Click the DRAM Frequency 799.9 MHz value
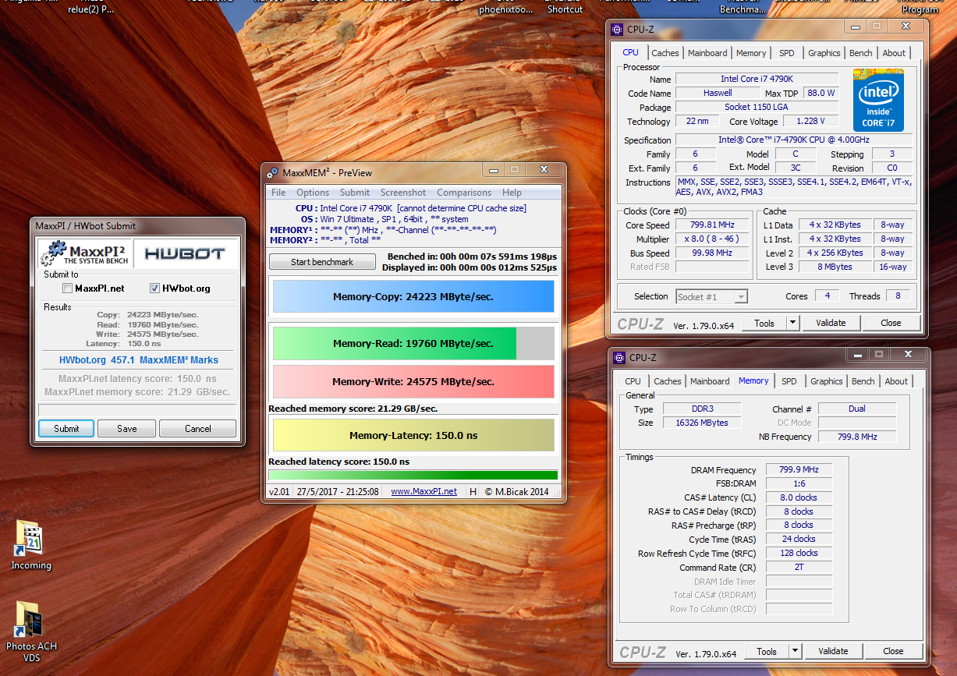Viewport: 957px width, 676px height. click(799, 470)
